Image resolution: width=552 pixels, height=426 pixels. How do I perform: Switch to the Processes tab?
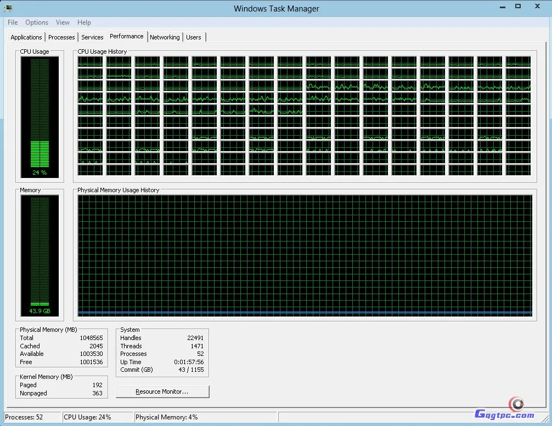tap(61, 37)
